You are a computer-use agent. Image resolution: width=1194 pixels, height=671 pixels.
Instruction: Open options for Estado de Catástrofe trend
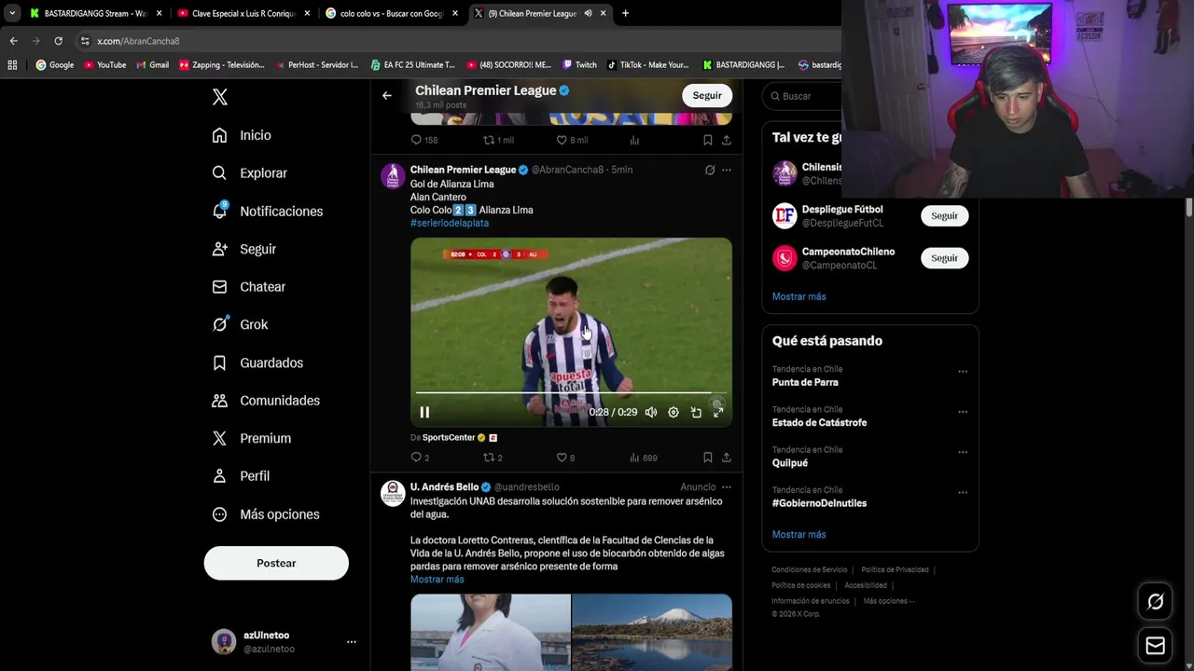(x=962, y=412)
